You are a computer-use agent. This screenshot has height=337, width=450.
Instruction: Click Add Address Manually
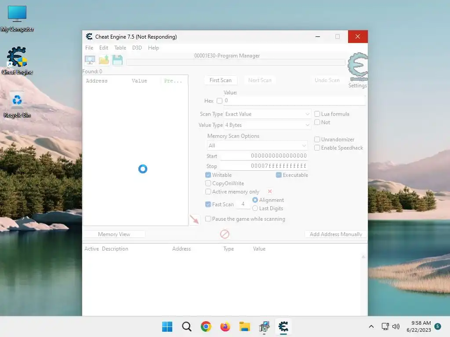click(336, 234)
